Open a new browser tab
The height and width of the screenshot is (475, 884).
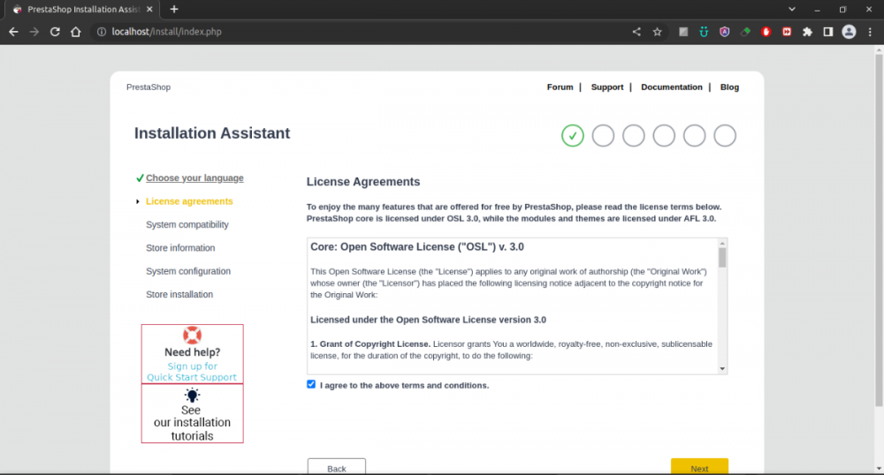(x=174, y=9)
